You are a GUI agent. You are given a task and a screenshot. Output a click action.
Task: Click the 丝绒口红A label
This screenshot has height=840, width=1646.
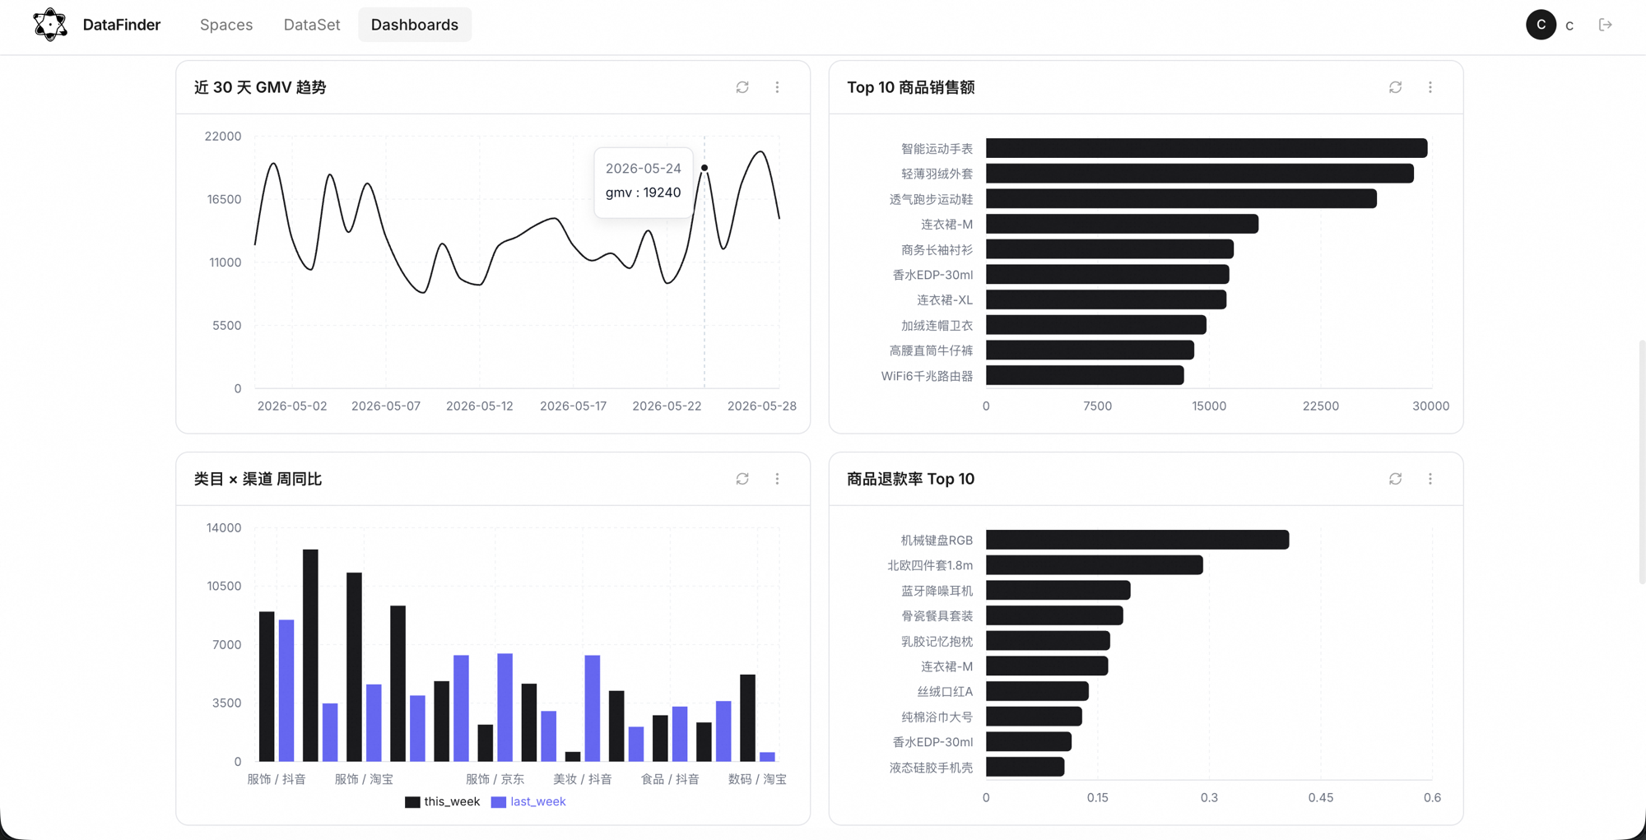point(945,692)
